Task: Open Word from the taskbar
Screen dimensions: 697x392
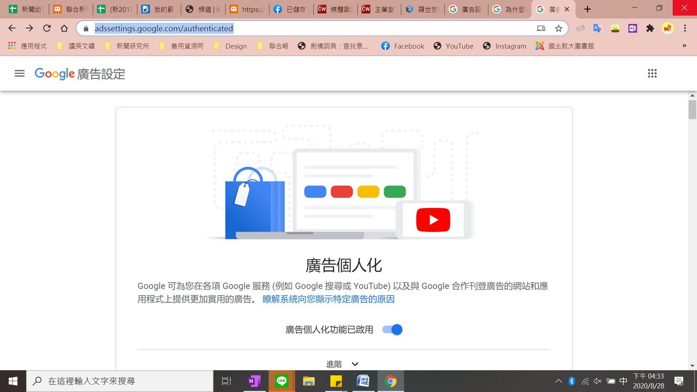Action: coord(363,381)
